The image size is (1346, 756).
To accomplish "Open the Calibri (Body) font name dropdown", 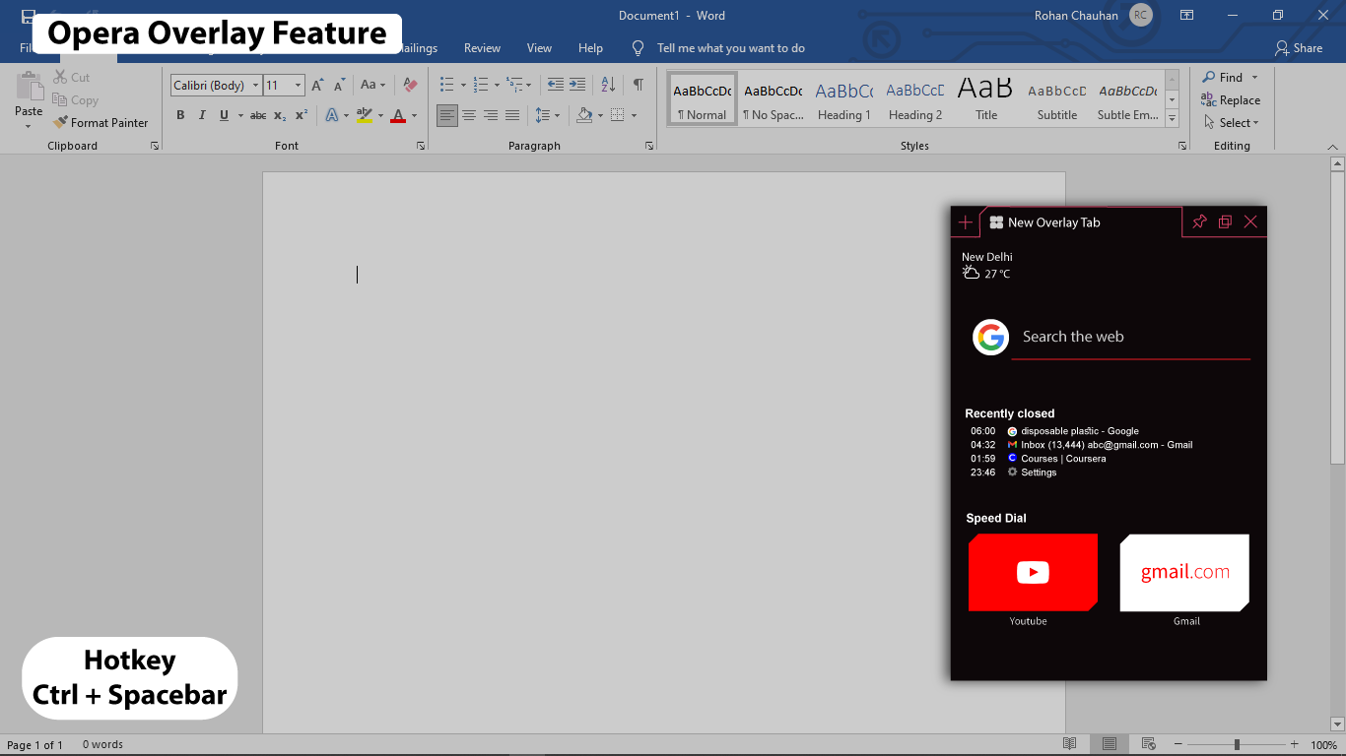I will 255,86.
